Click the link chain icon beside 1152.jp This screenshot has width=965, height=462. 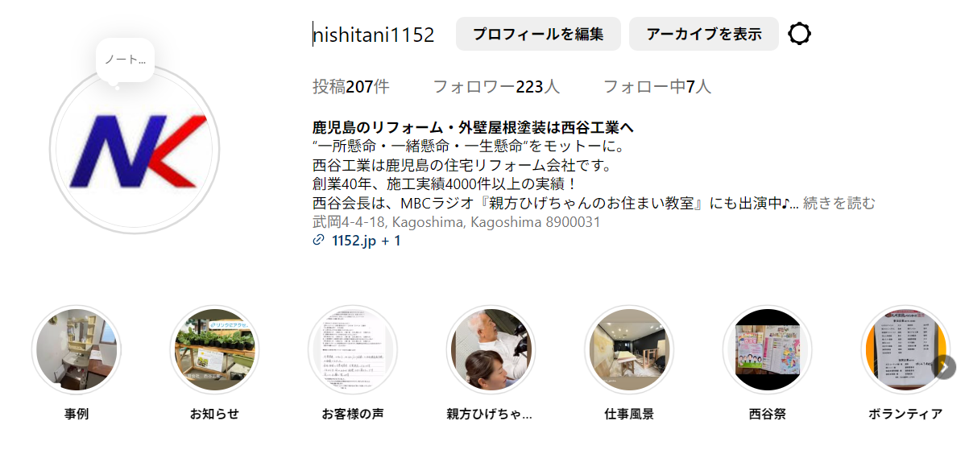point(318,241)
